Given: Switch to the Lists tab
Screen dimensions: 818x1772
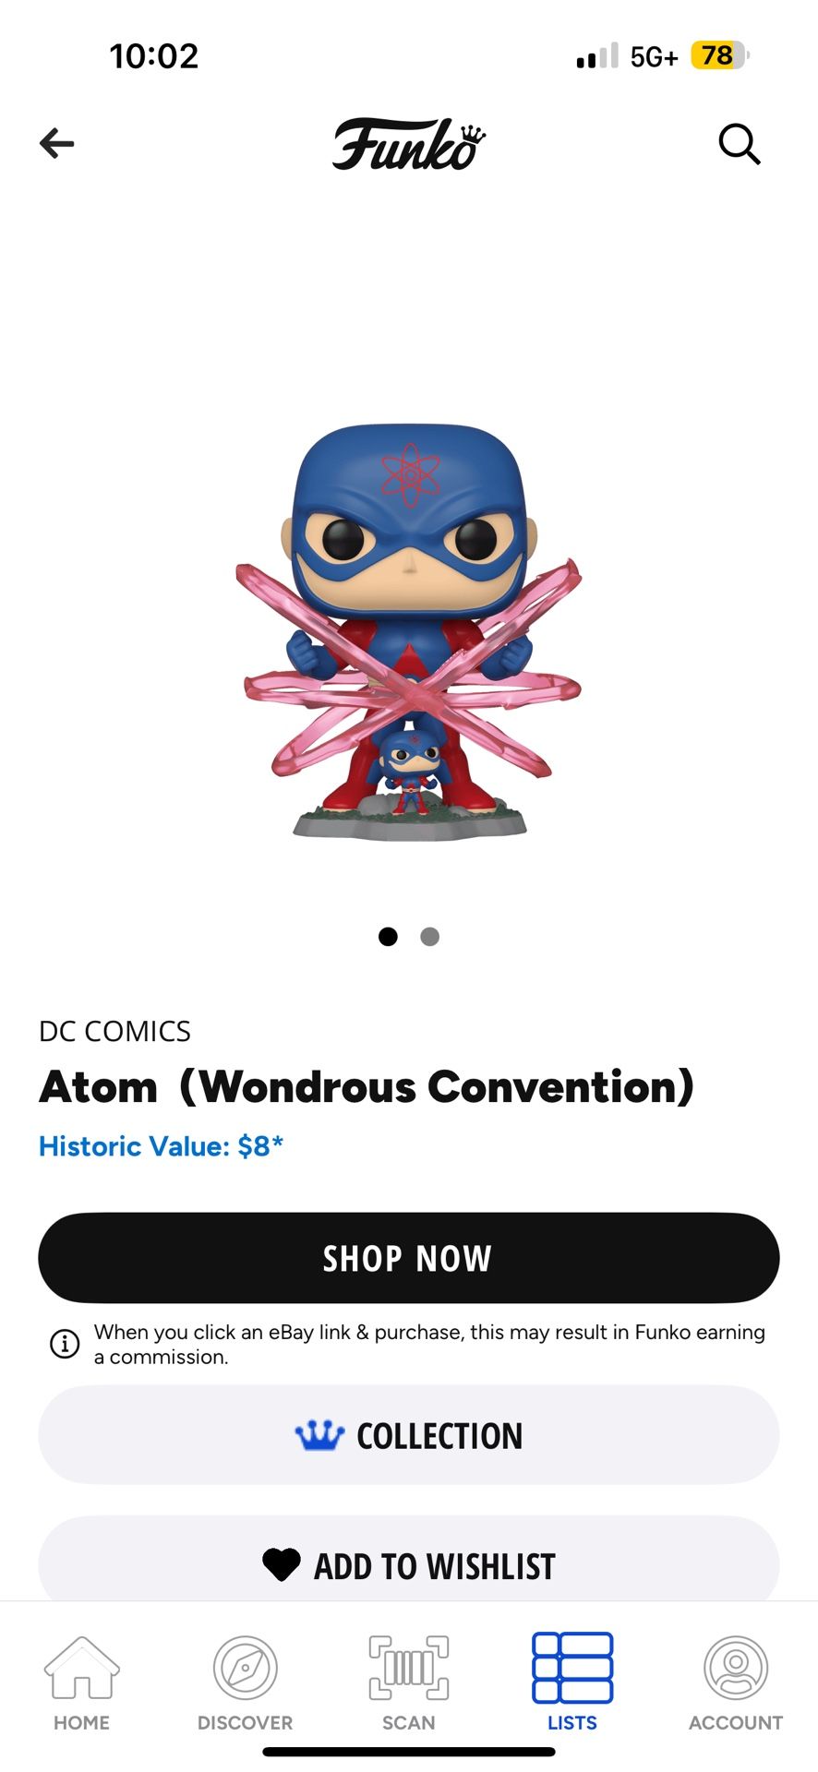Looking at the screenshot, I should click(x=572, y=1683).
